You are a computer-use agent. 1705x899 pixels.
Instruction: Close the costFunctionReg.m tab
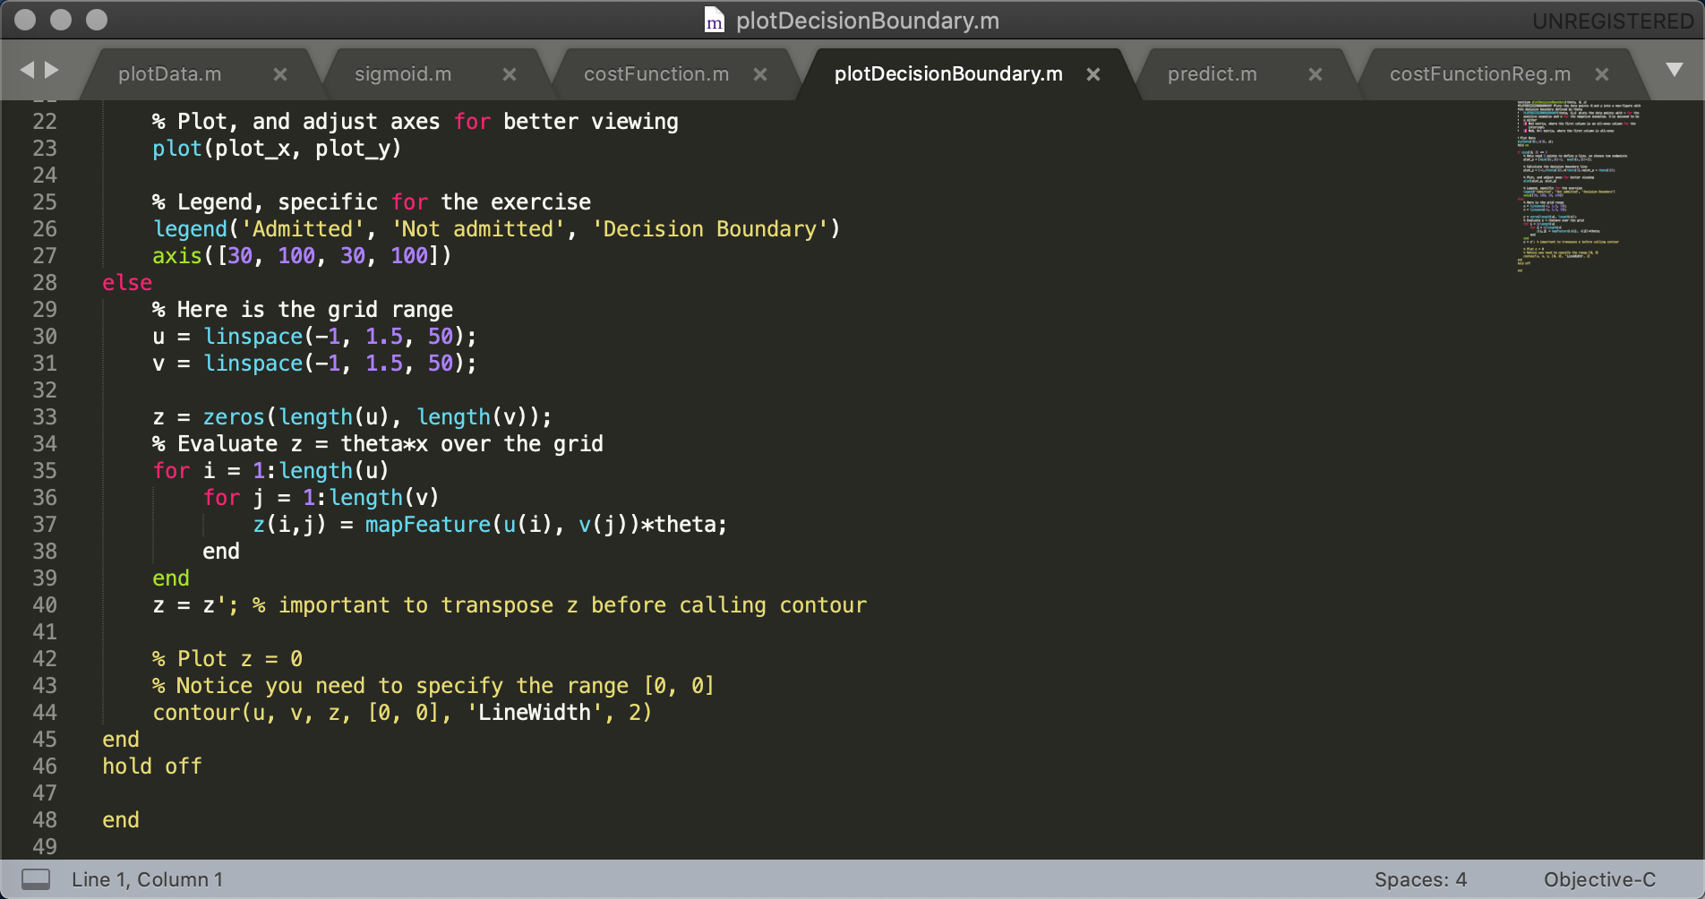tap(1602, 74)
